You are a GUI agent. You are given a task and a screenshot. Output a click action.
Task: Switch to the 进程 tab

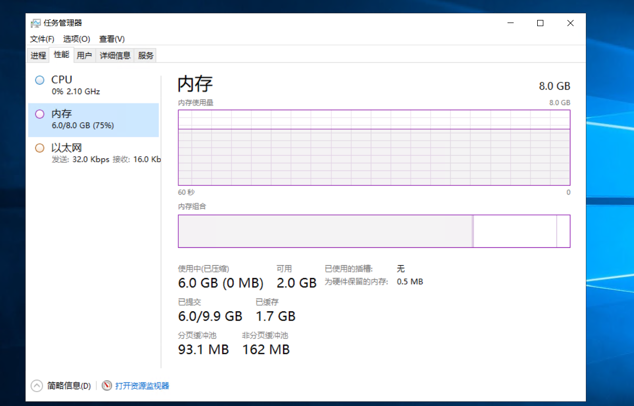(x=38, y=55)
